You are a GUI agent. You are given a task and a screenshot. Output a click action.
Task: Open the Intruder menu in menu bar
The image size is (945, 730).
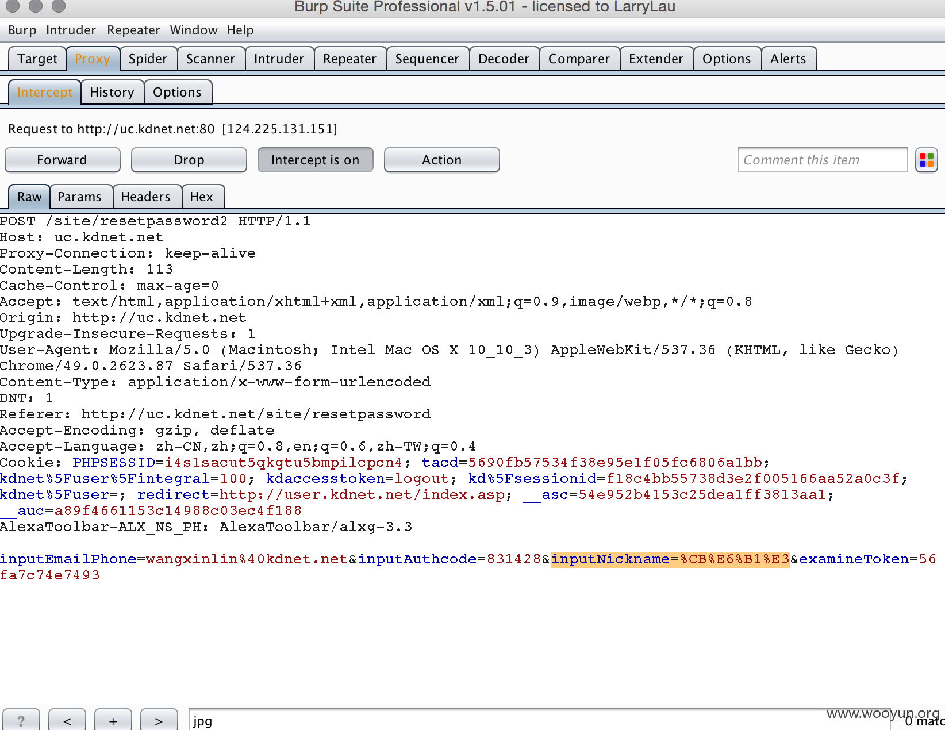click(x=71, y=30)
